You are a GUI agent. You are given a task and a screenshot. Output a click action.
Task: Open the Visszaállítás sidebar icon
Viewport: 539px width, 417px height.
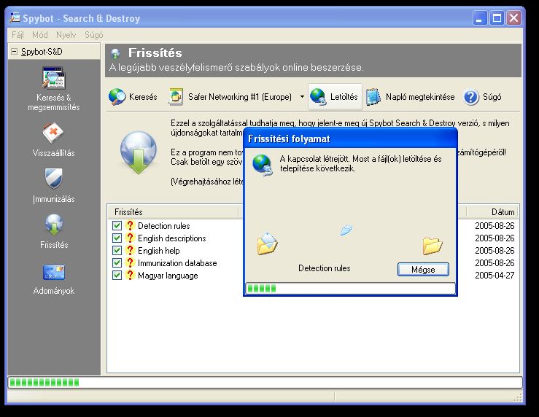53,133
